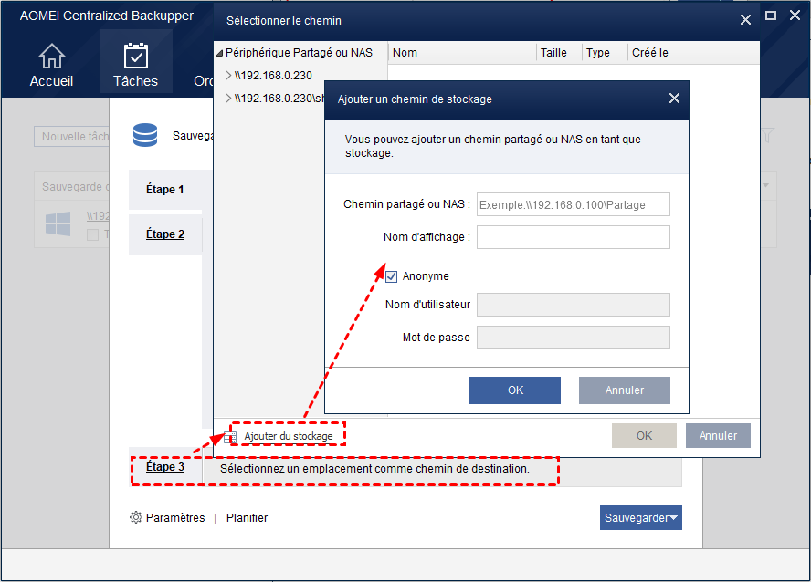Untick the Anonyme checkbox
The width and height of the screenshot is (811, 582).
[x=392, y=276]
